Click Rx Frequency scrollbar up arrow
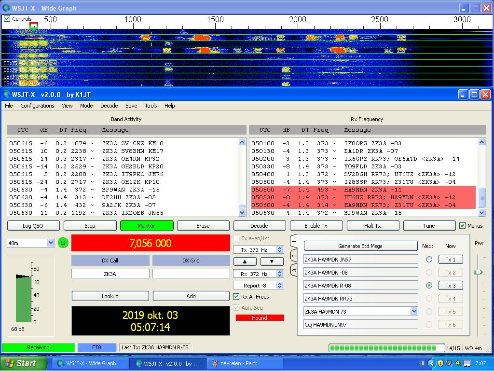This screenshot has height=371, width=494. click(x=481, y=142)
